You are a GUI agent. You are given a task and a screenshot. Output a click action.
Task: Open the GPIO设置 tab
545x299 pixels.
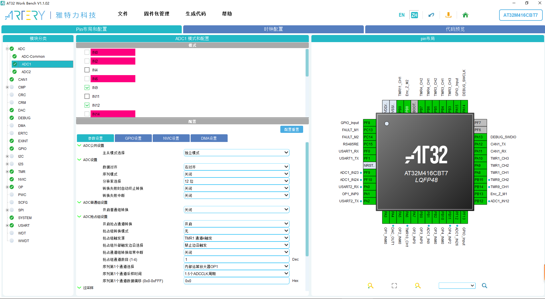point(133,138)
